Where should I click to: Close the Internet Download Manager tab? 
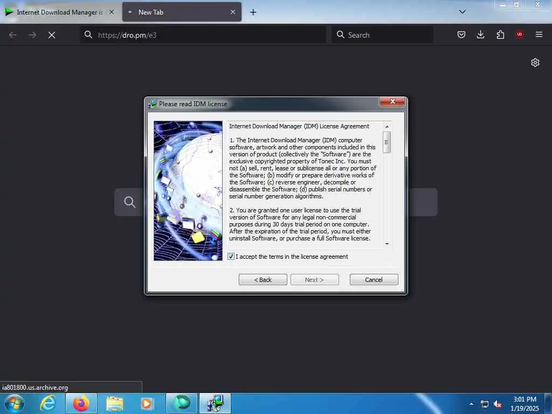111,12
